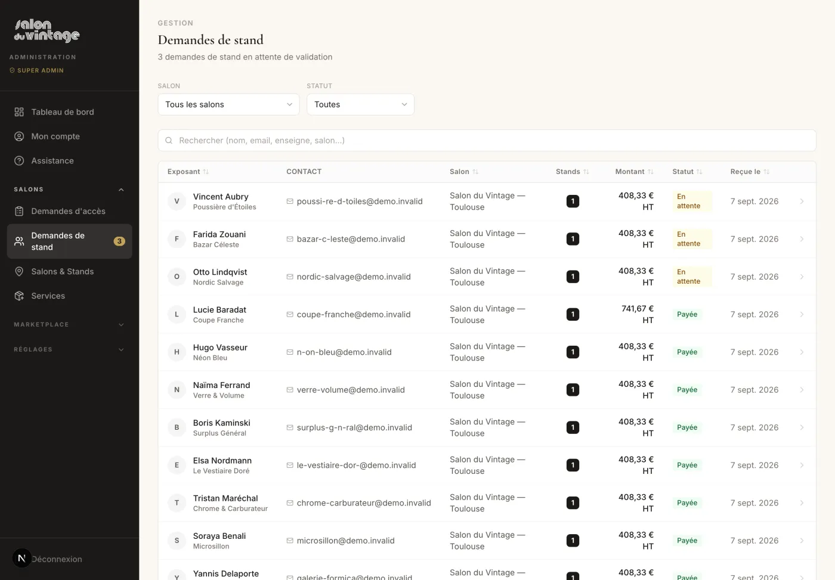Sort by the Montant column
Screen dimensions: 835x580
(634, 172)
